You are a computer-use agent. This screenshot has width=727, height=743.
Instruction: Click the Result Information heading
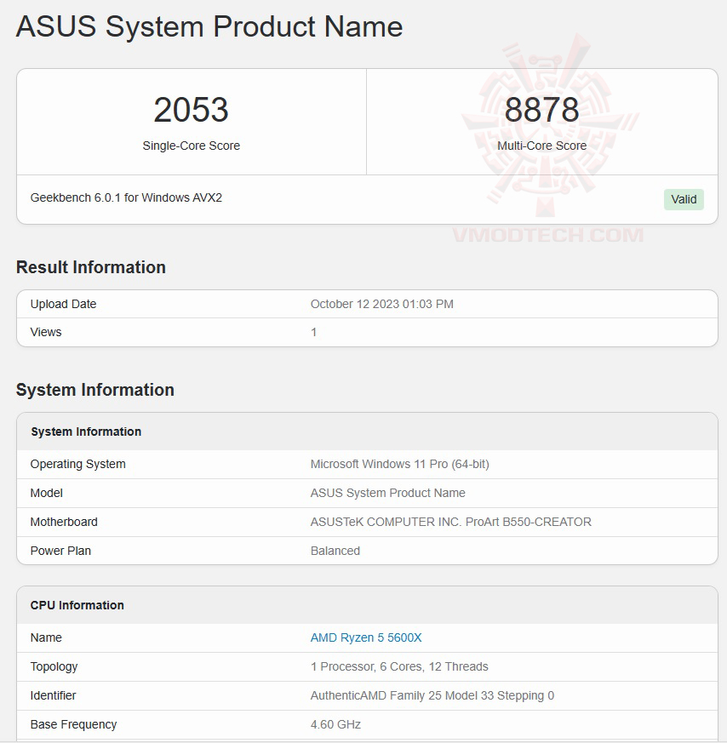(91, 267)
